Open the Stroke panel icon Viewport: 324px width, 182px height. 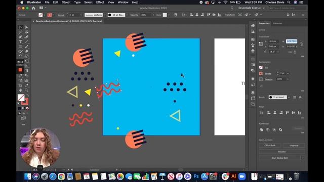coord(253,59)
